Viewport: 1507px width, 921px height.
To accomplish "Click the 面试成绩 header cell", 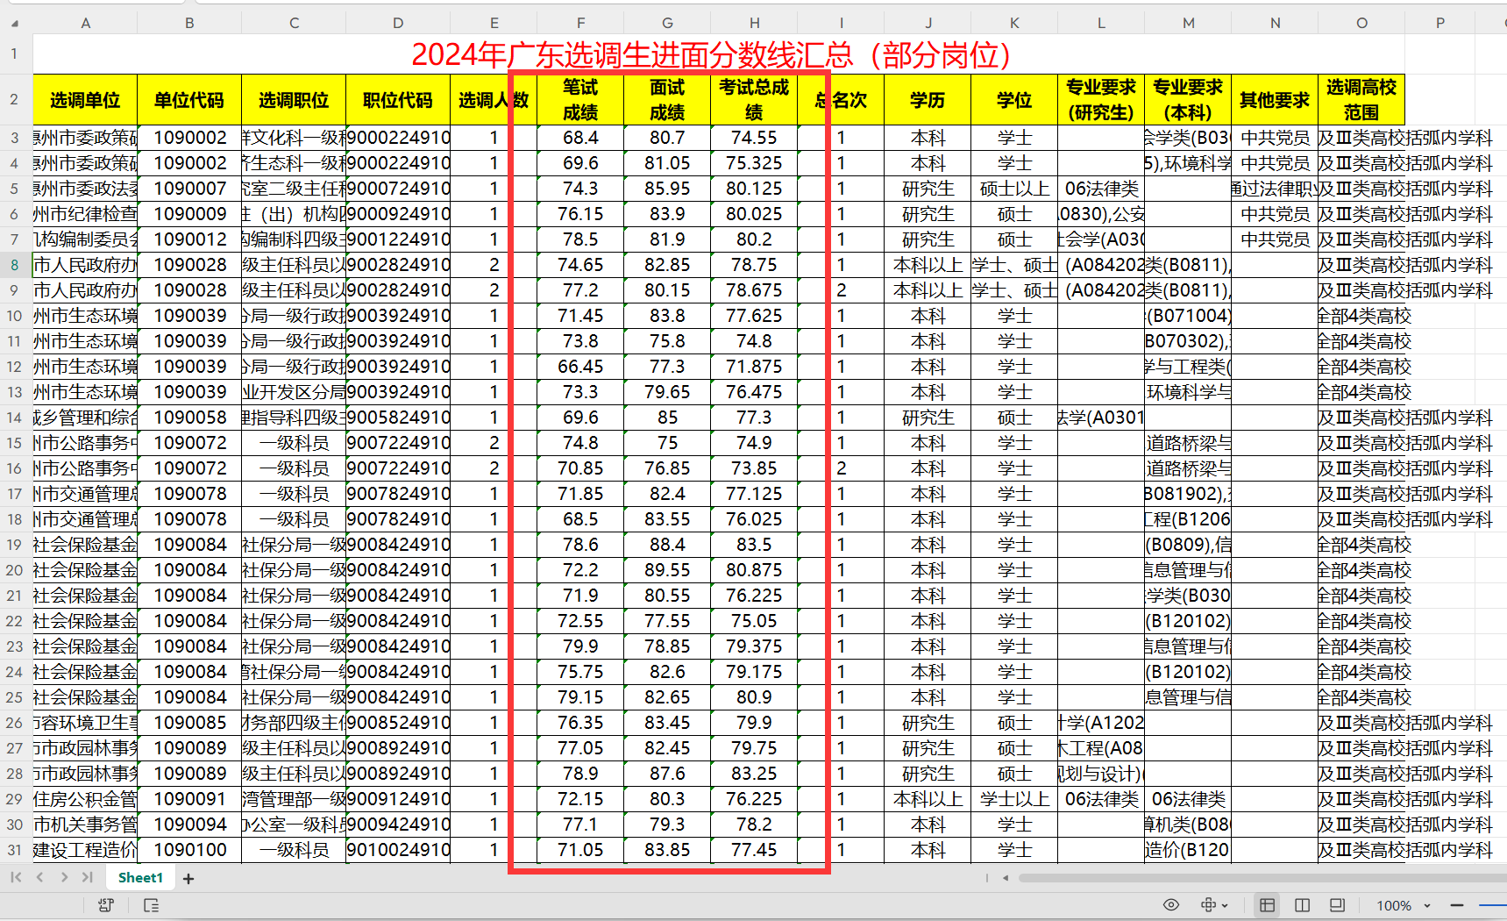I will [x=667, y=100].
